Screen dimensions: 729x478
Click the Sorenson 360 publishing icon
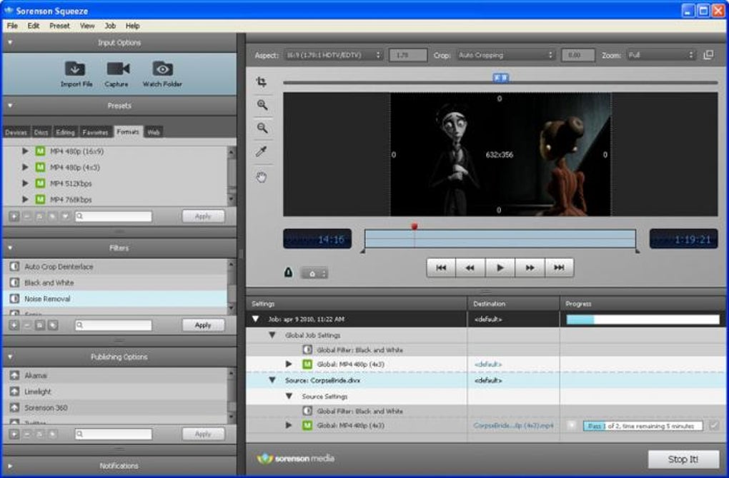[14, 407]
